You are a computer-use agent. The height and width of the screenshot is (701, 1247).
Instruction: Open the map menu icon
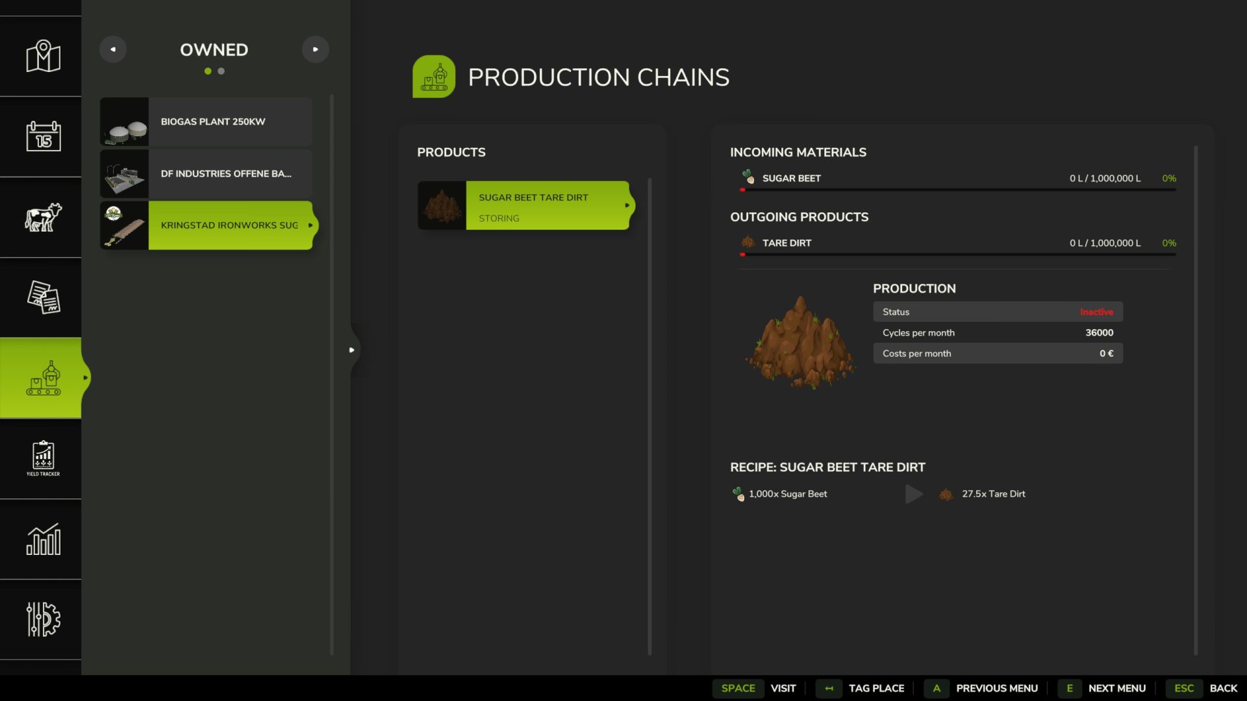[x=43, y=56]
